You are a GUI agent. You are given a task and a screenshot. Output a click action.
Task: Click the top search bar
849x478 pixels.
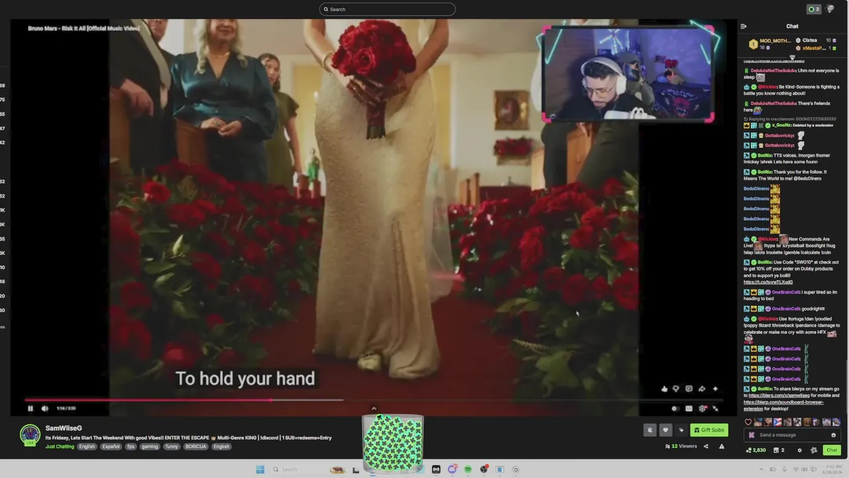coord(387,9)
